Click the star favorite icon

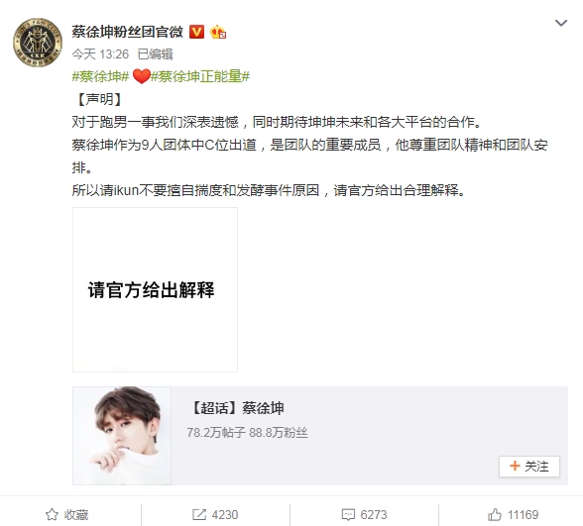pos(52,515)
